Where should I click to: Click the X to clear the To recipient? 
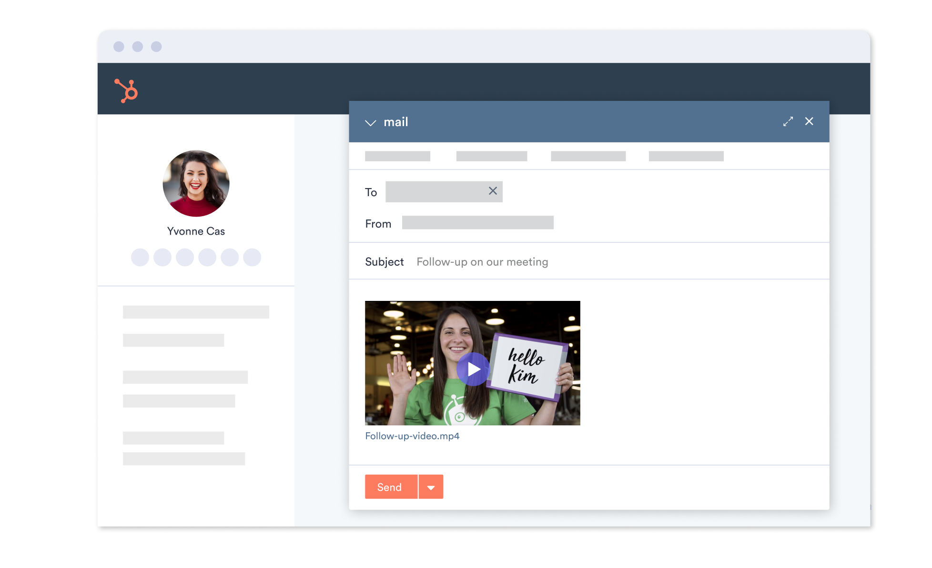pyautogui.click(x=492, y=191)
